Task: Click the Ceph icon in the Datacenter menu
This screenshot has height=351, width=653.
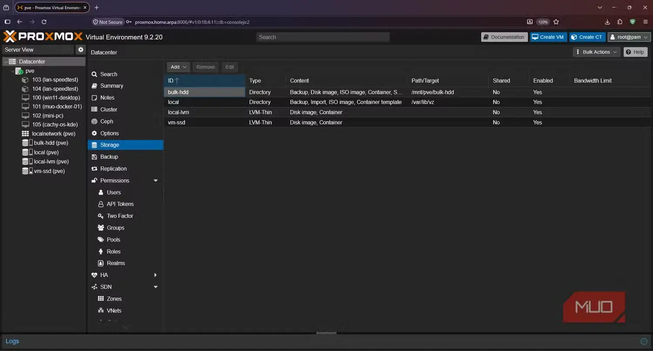Action: 94,121
